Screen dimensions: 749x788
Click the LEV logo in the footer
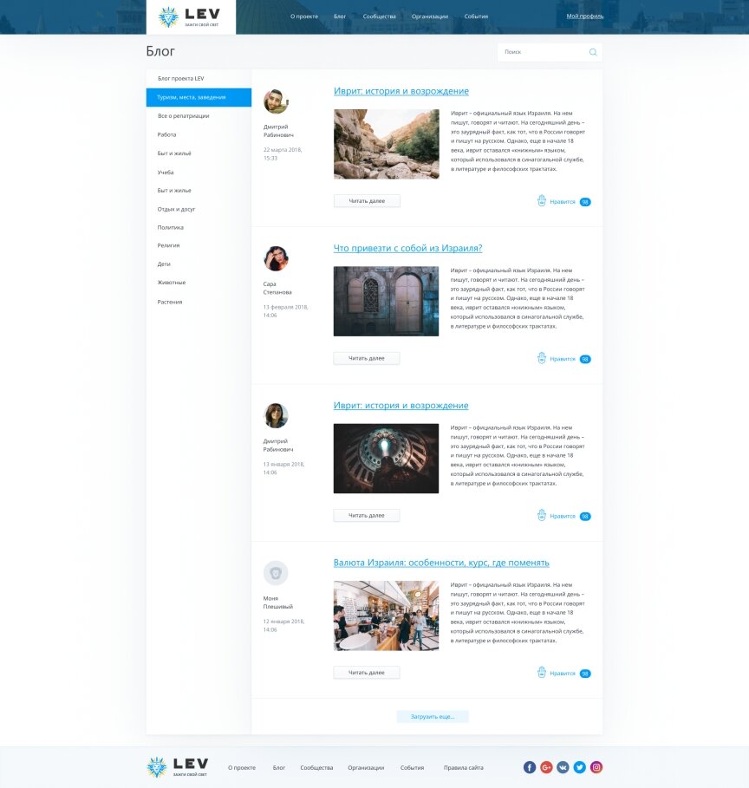(178, 767)
